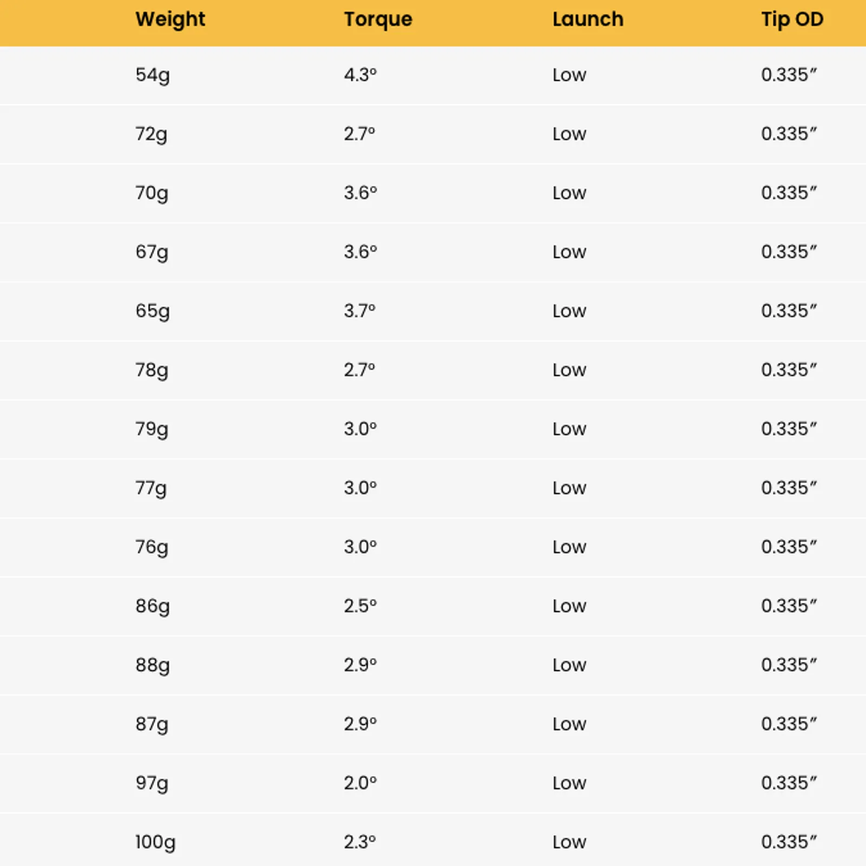Select the 72g weight cell
Viewport: 866px width, 866px height.
[x=151, y=134]
